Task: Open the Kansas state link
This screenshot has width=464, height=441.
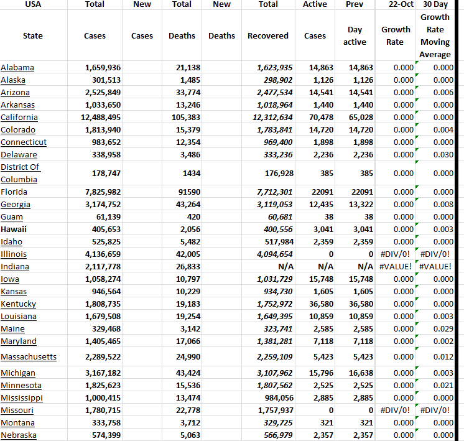Action: tap(14, 292)
